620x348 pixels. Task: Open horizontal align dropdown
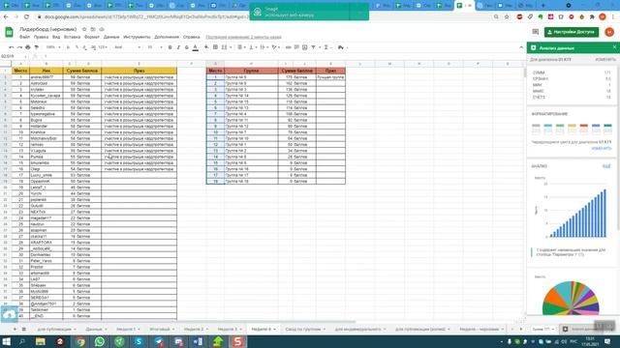pos(241,47)
